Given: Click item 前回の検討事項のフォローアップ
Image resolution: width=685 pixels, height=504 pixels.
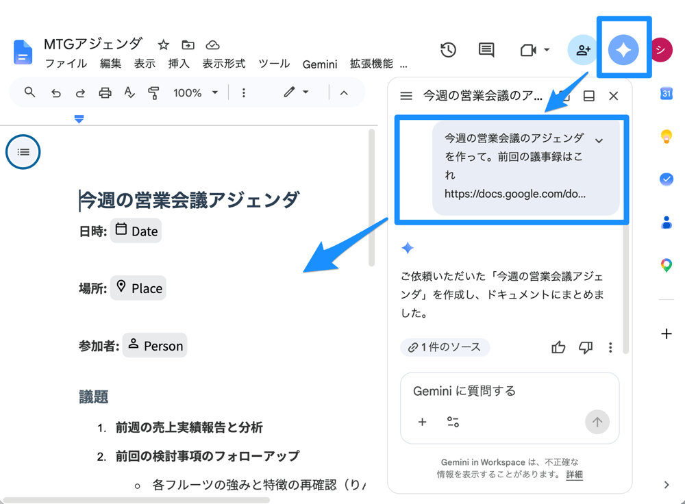Looking at the screenshot, I should click(x=208, y=456).
